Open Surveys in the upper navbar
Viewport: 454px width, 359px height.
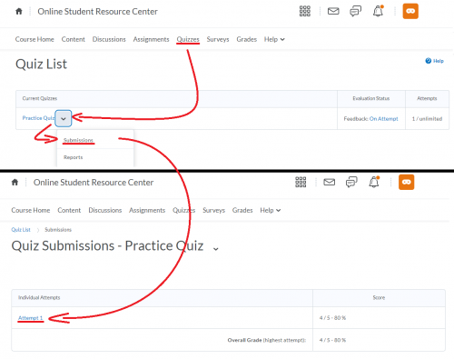pos(218,39)
